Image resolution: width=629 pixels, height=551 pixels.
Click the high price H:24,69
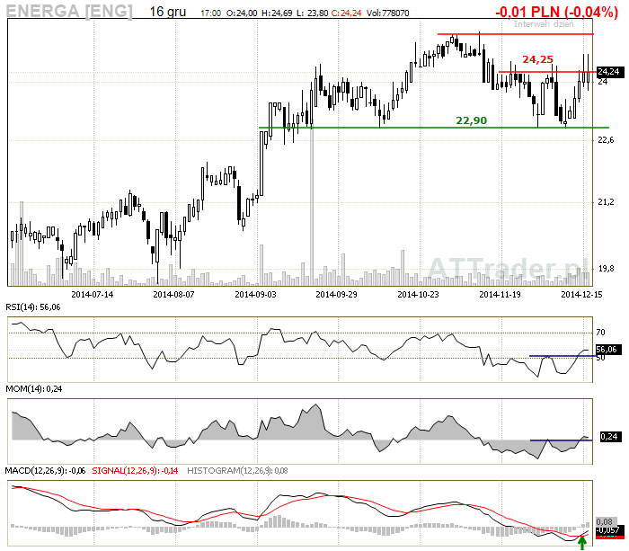click(277, 13)
